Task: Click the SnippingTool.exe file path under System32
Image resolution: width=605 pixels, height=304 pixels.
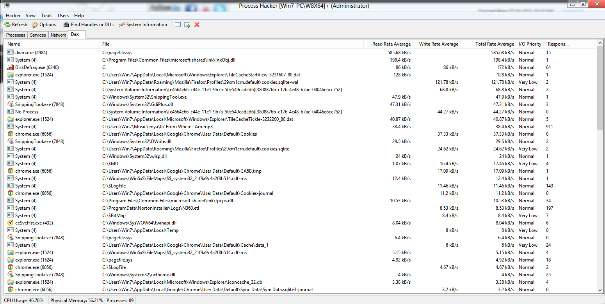Action: point(144,97)
